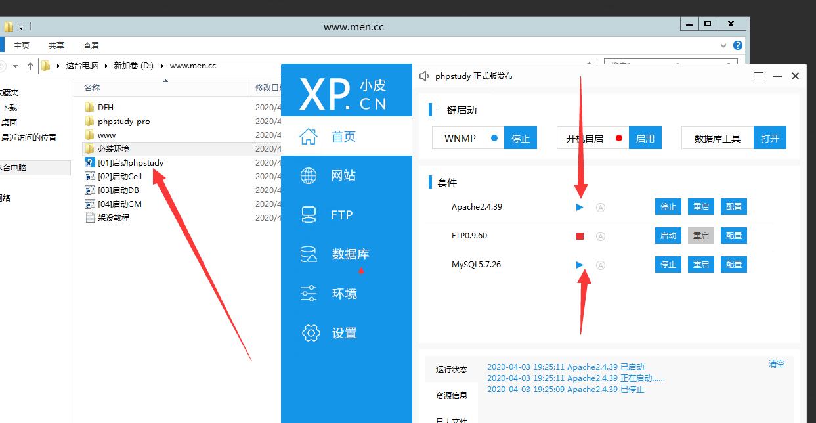The width and height of the screenshot is (816, 423).
Task: Click 停止 button for WNMP
Action: coord(521,139)
